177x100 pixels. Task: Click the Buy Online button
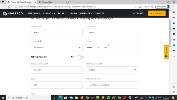point(157,13)
